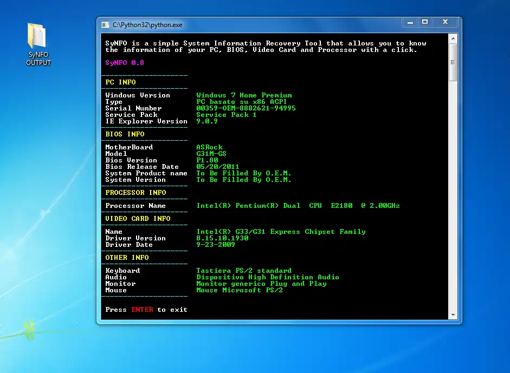This screenshot has width=510, height=373.
Task: Maximize the python.exe console window
Action: [425, 22]
